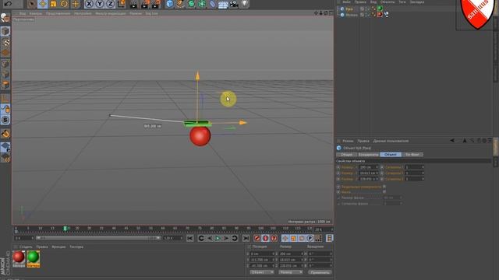Select Polygons mode icon in left toolbar

point(5,85)
